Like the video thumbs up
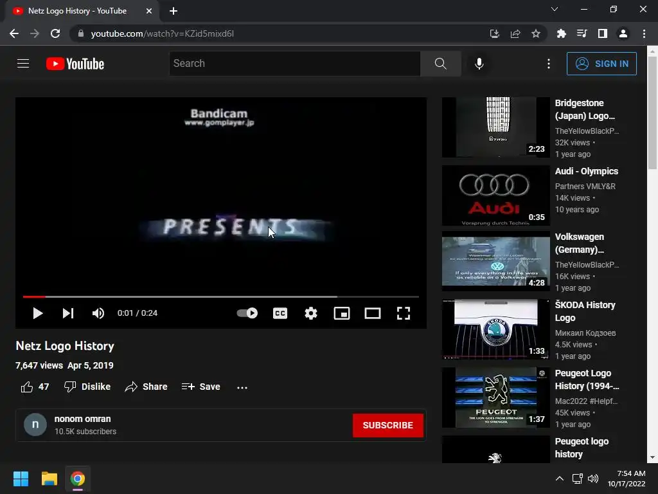The width and height of the screenshot is (658, 494). pos(35,387)
